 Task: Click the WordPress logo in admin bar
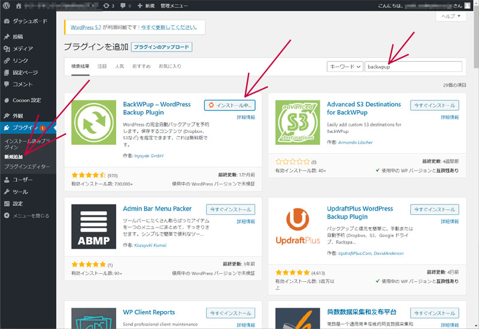click(7, 5)
